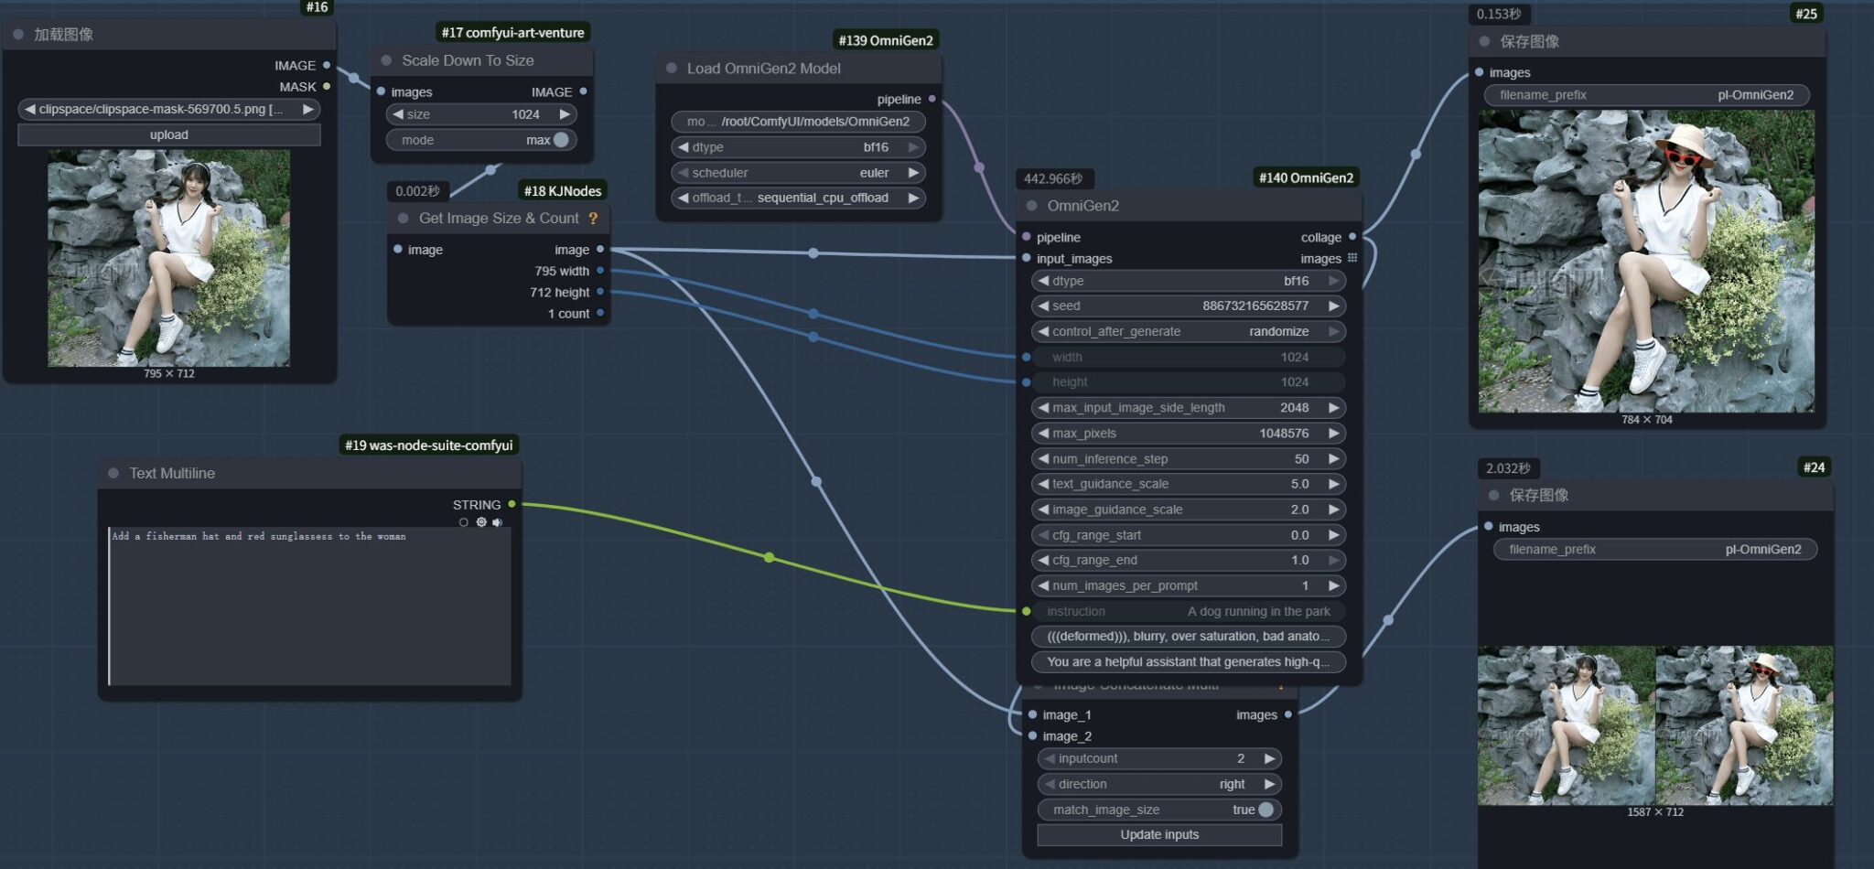Click the collage output socket on OmniGen2 node

1352,237
